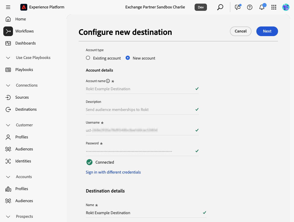Open the notifications bell
Screen dimensions: 294x222
pyautogui.click(x=262, y=7)
